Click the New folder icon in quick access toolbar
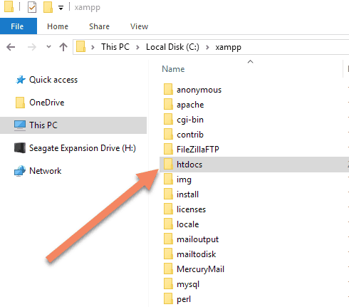 coord(48,7)
